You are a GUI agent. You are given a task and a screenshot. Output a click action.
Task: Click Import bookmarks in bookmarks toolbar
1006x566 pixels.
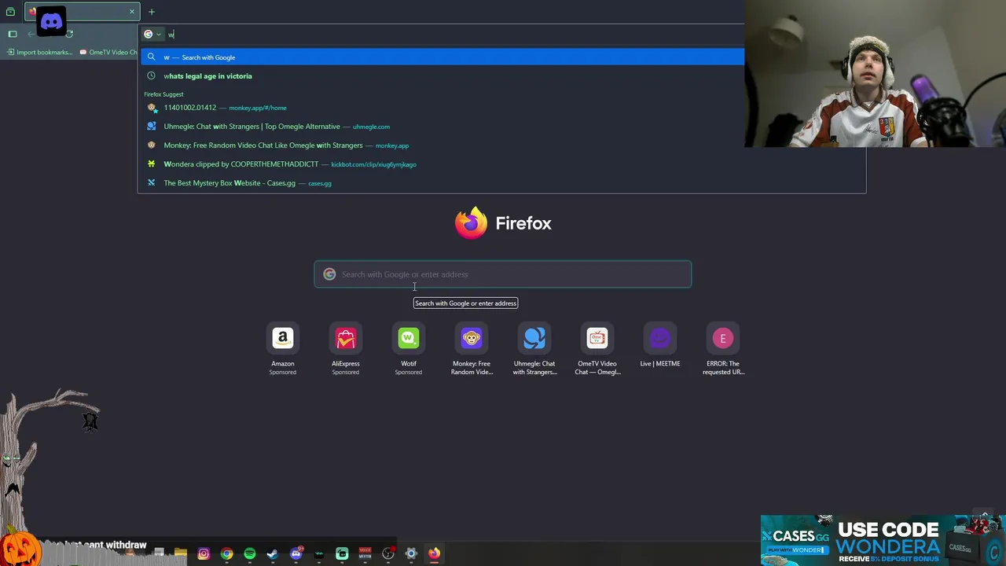point(39,52)
